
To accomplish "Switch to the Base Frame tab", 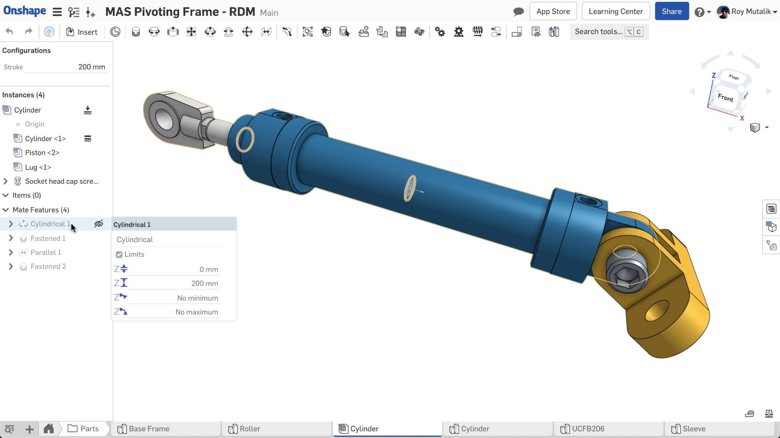I will click(165, 429).
